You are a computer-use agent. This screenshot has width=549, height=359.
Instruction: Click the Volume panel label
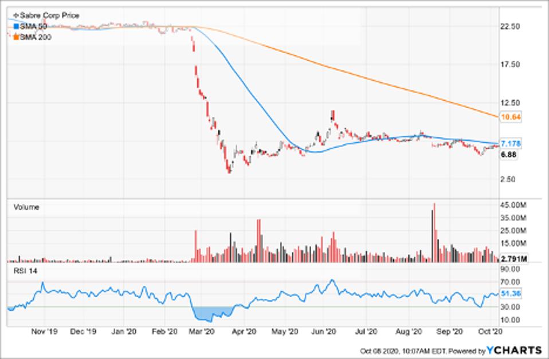26,207
